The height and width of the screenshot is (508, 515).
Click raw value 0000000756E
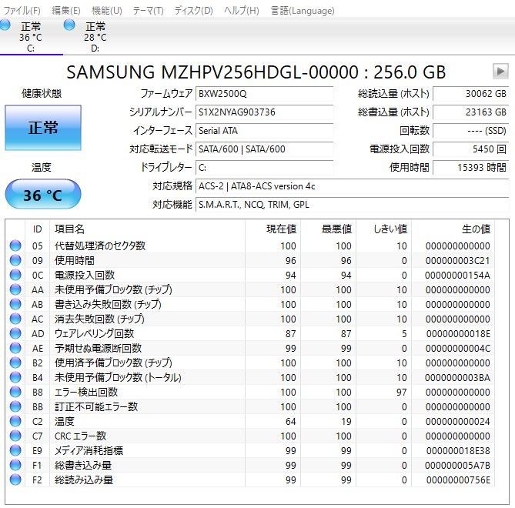coord(458,480)
